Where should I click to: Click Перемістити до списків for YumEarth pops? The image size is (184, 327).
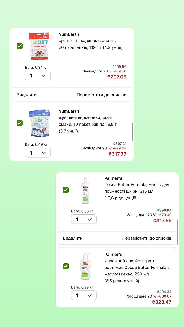pyautogui.click(x=101, y=95)
